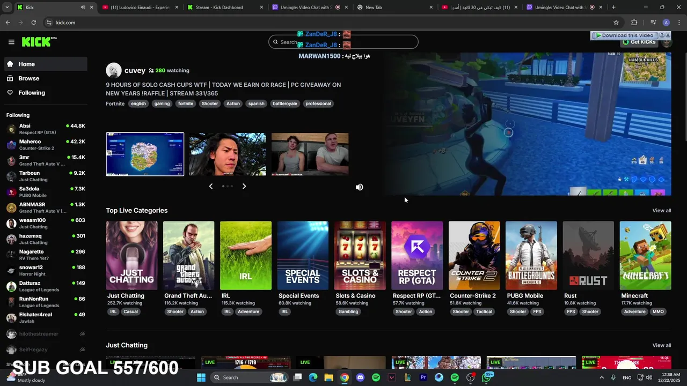
Task: Open the Slots & Casino category card
Action: coord(360,256)
